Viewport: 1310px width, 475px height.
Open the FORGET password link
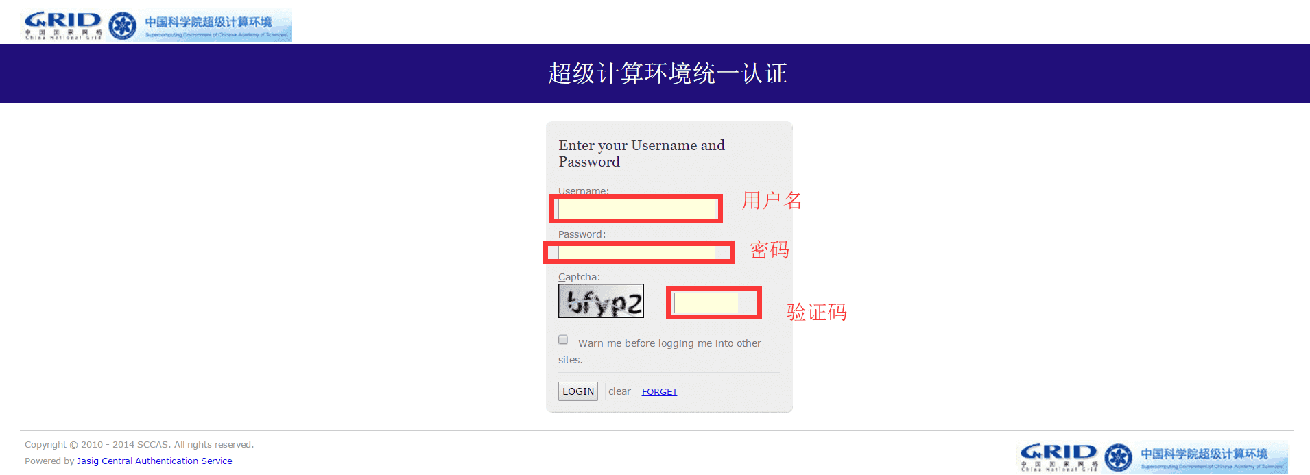(x=660, y=391)
